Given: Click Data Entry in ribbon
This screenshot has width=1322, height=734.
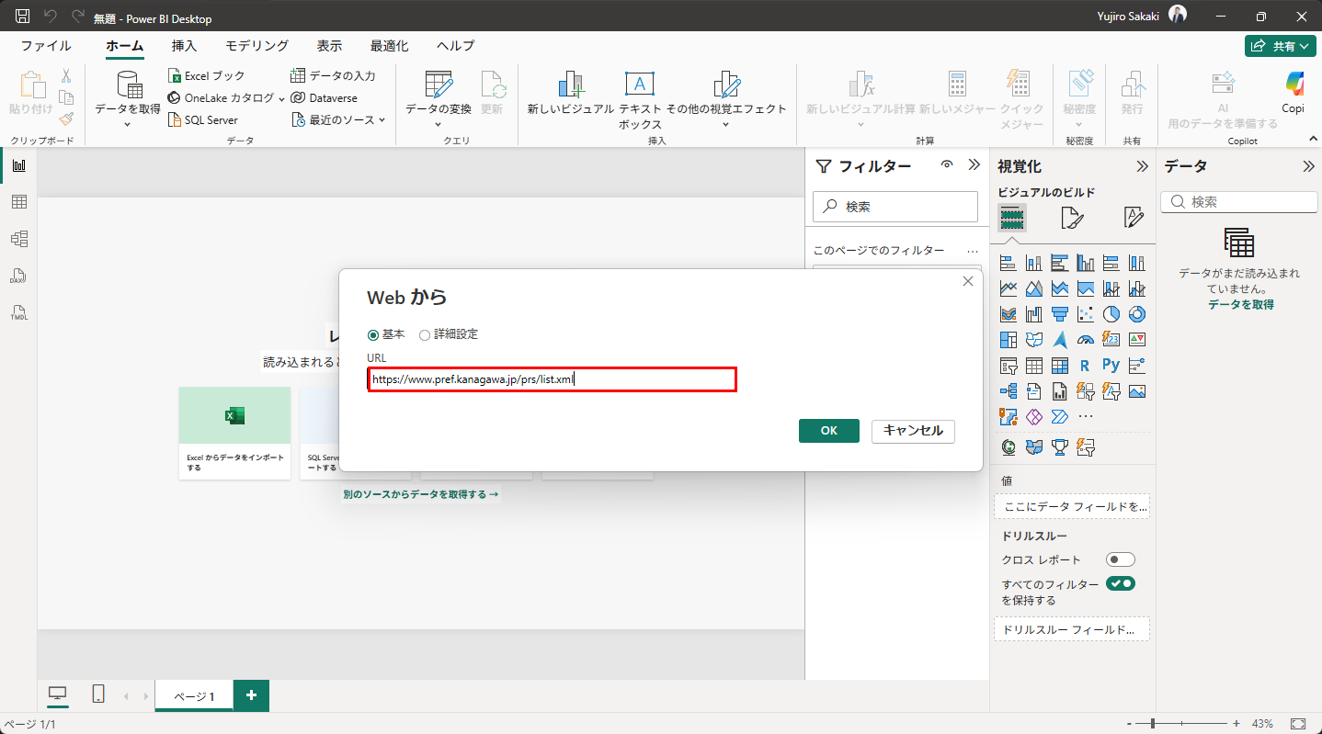Looking at the screenshot, I should 333,75.
